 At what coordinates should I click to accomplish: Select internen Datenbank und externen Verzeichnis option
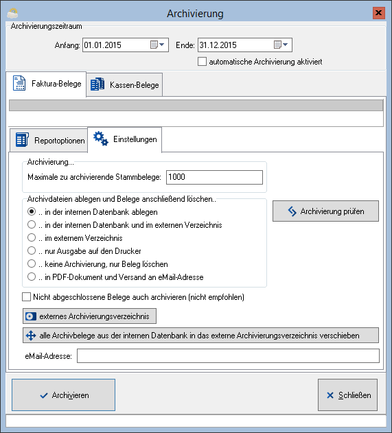click(x=32, y=225)
